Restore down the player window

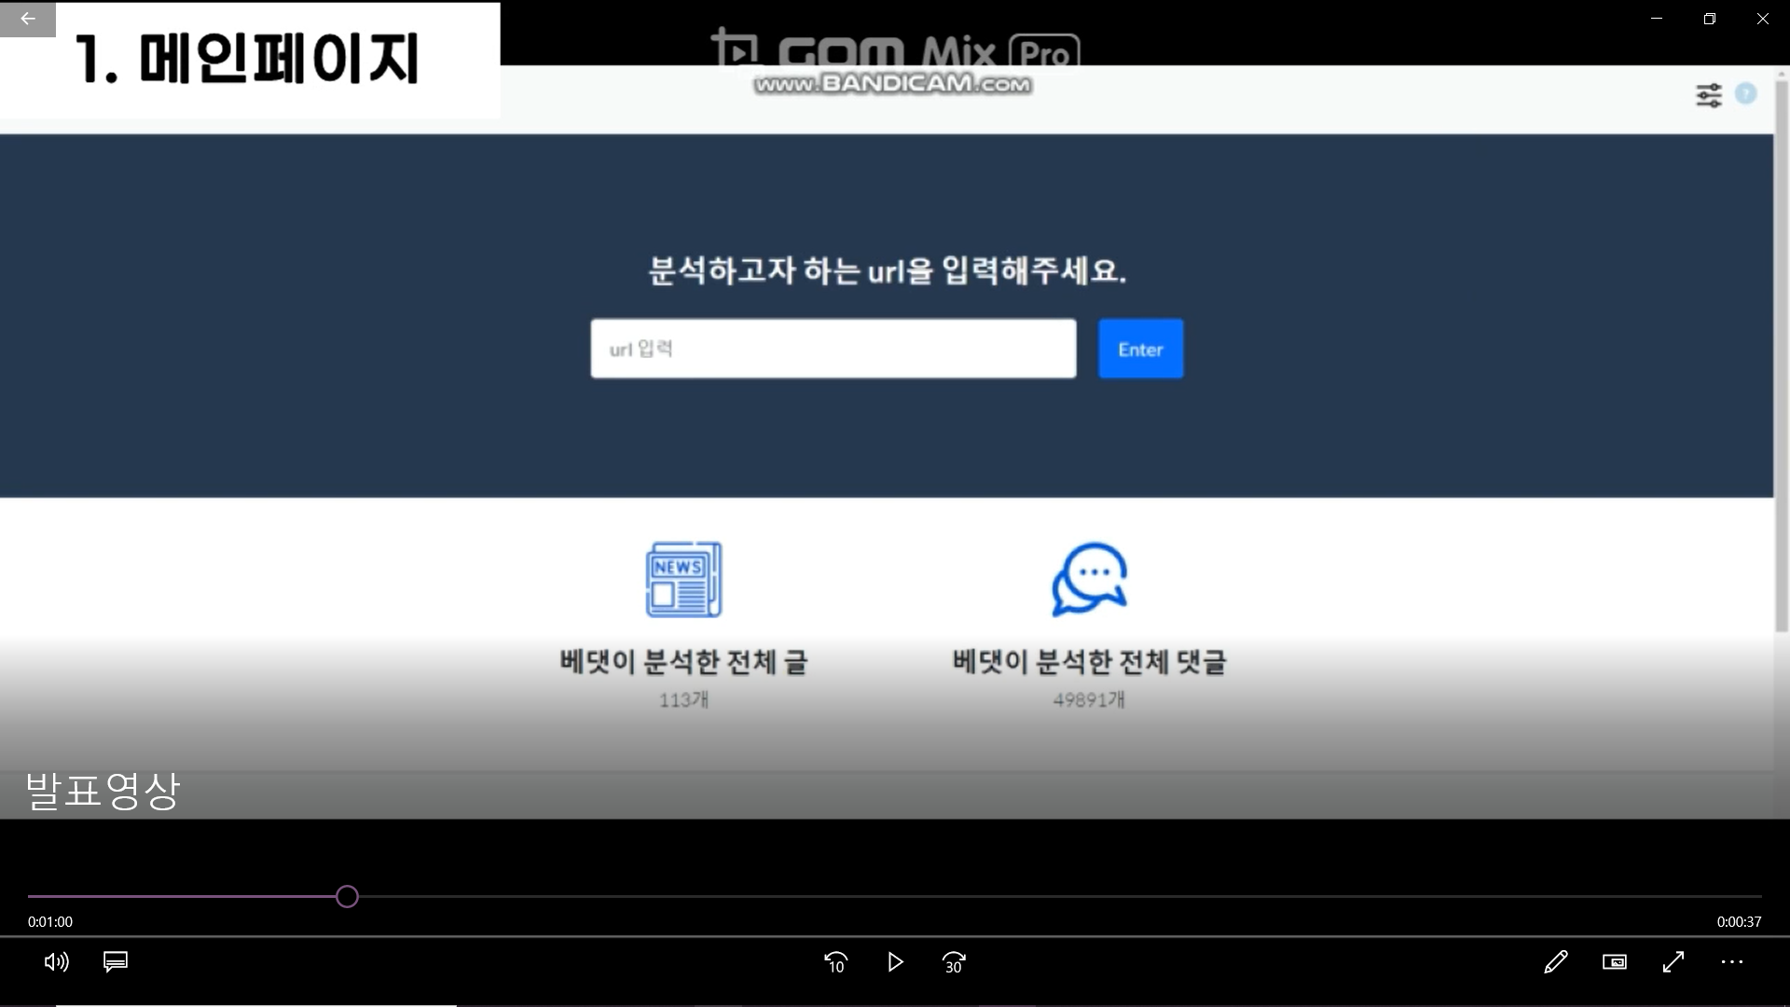click(1709, 19)
